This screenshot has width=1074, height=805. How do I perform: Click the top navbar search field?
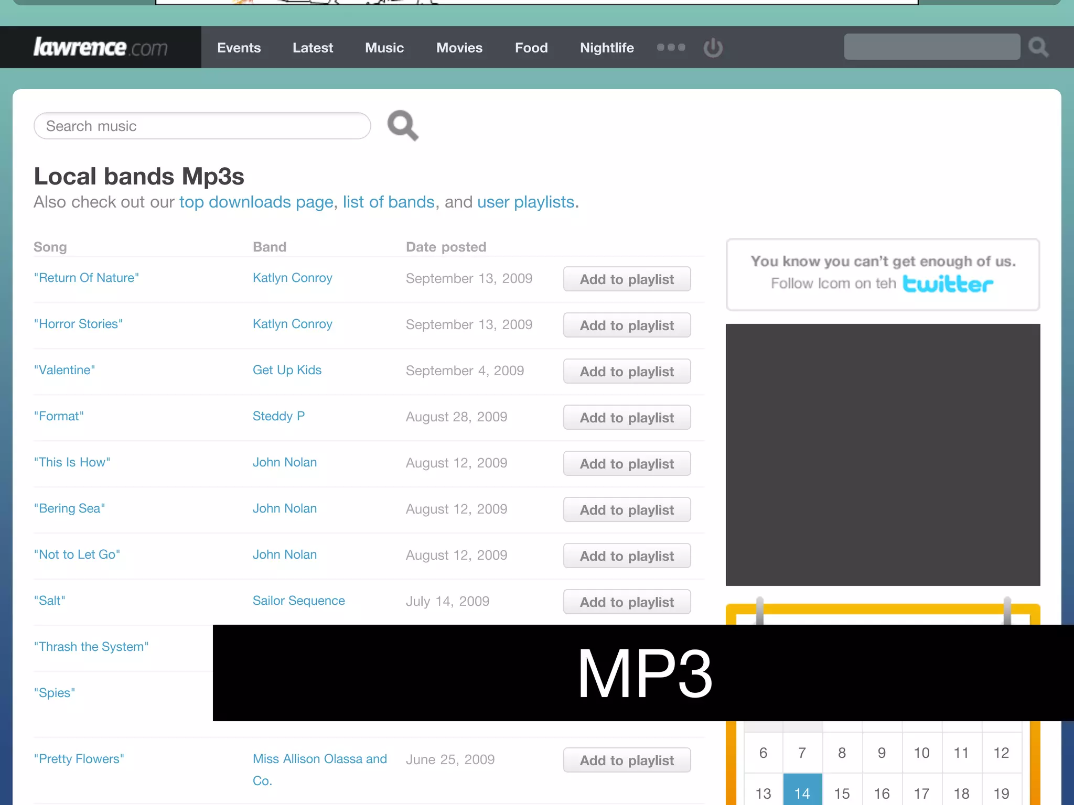(931, 47)
